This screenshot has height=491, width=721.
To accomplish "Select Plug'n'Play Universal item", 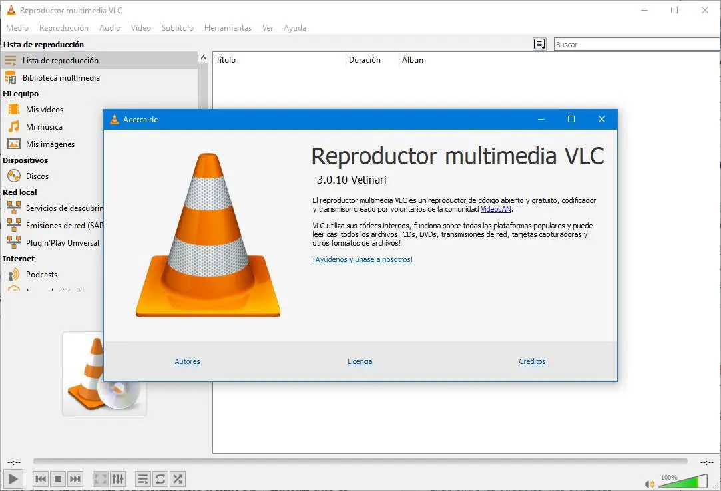I will pos(63,243).
